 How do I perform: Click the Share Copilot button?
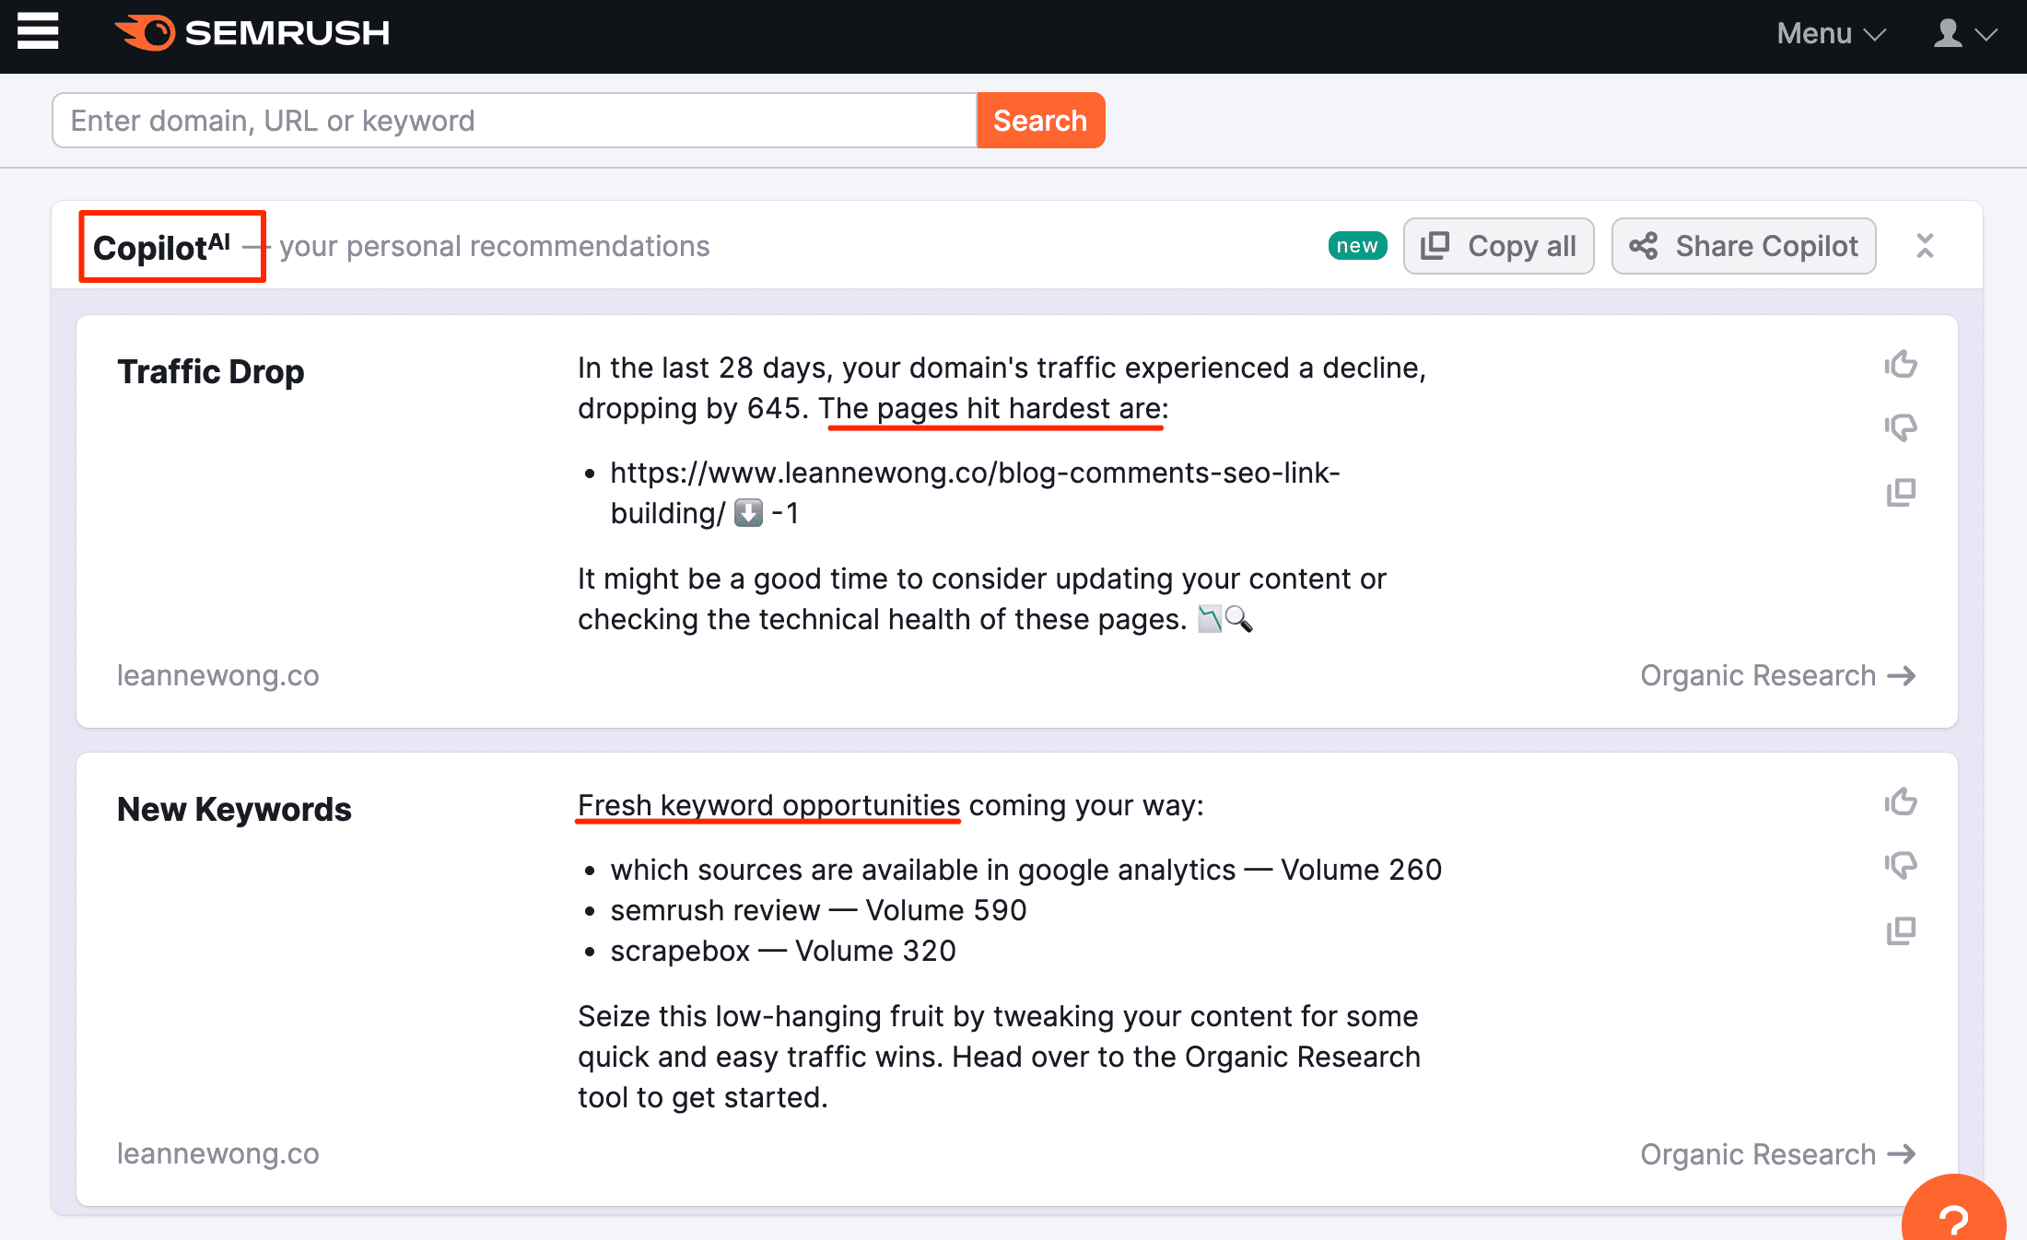[x=1743, y=246]
